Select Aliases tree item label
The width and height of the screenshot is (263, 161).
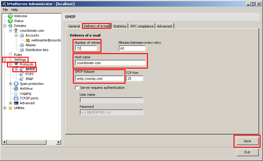coord(31,45)
